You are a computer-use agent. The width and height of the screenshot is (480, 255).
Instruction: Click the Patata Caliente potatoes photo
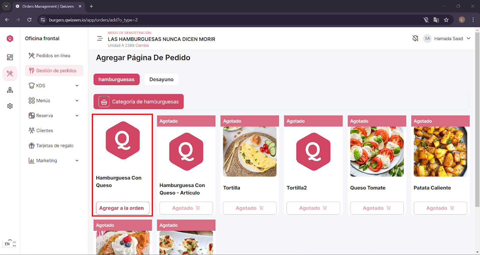click(x=440, y=152)
